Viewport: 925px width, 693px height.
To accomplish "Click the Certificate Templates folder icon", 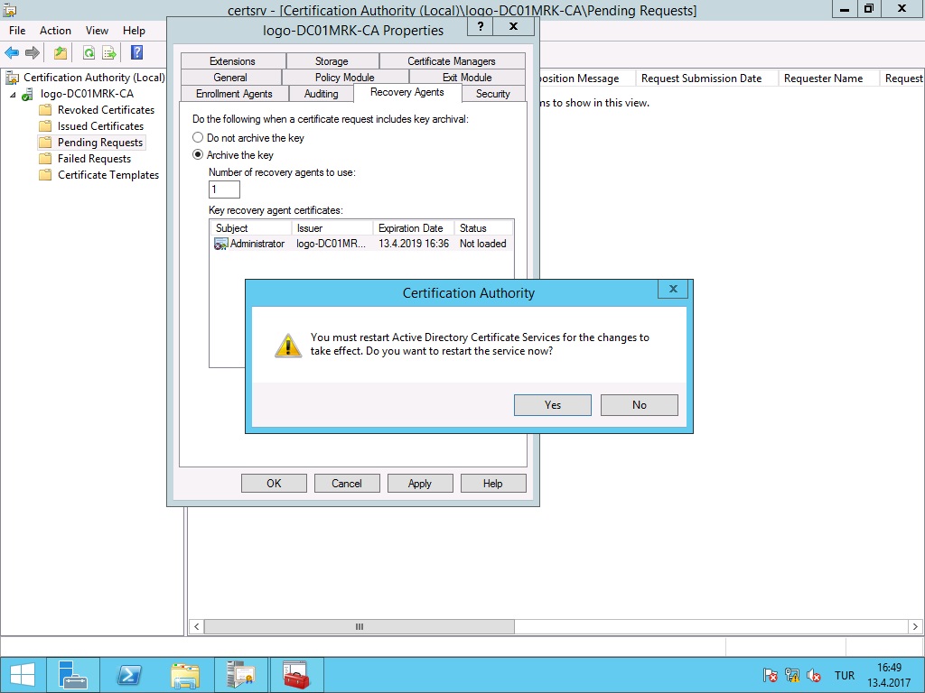I will (45, 175).
